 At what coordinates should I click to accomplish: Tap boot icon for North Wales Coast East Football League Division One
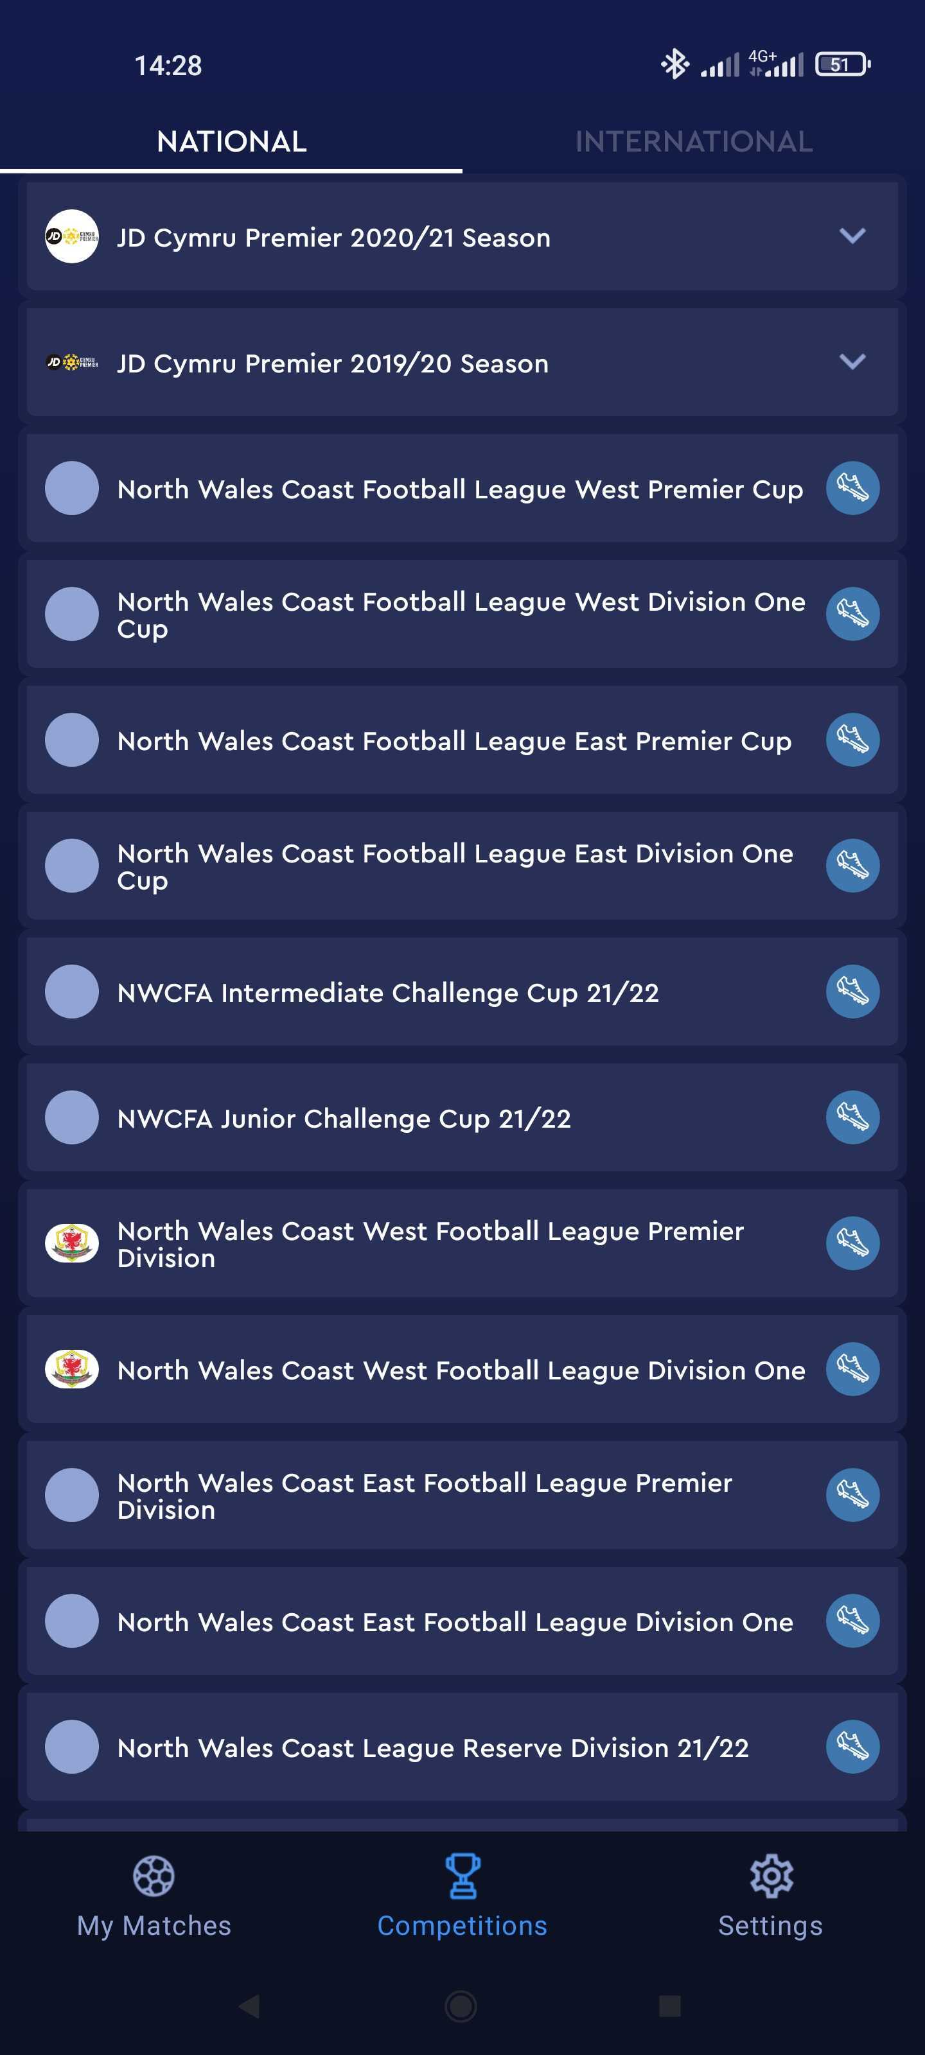point(852,1621)
